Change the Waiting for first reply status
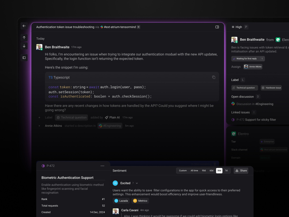This screenshot has width=289, height=217. (248, 59)
